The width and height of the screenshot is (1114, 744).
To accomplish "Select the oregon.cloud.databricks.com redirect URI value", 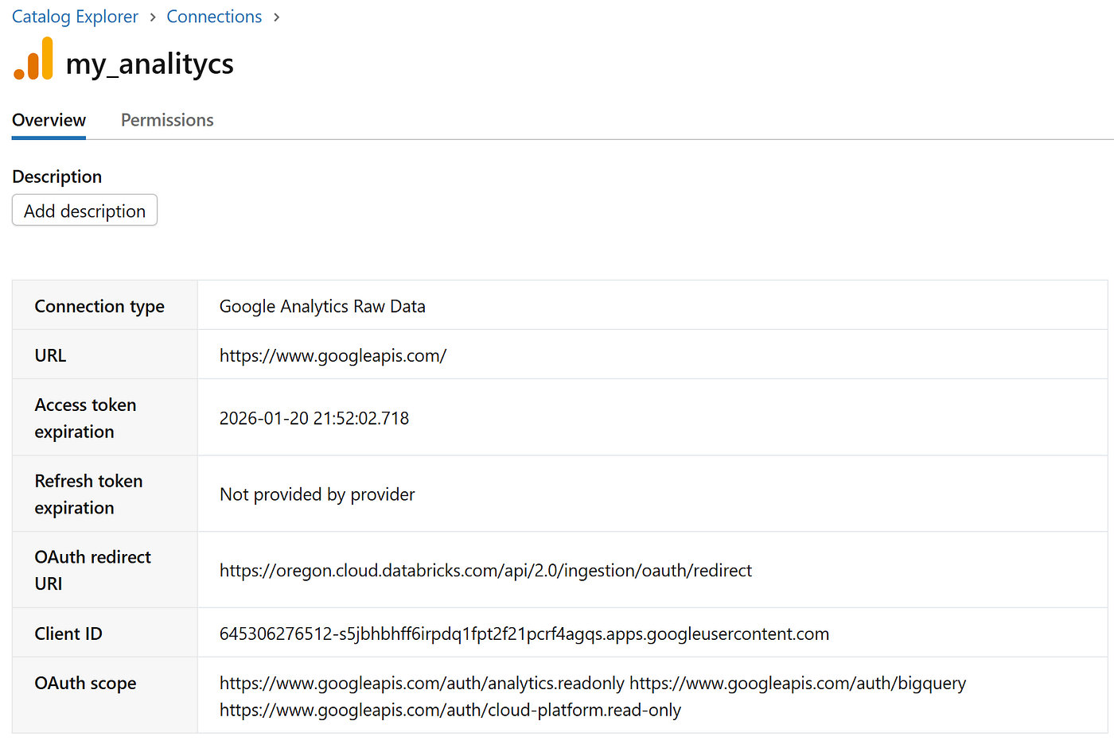I will [x=485, y=570].
